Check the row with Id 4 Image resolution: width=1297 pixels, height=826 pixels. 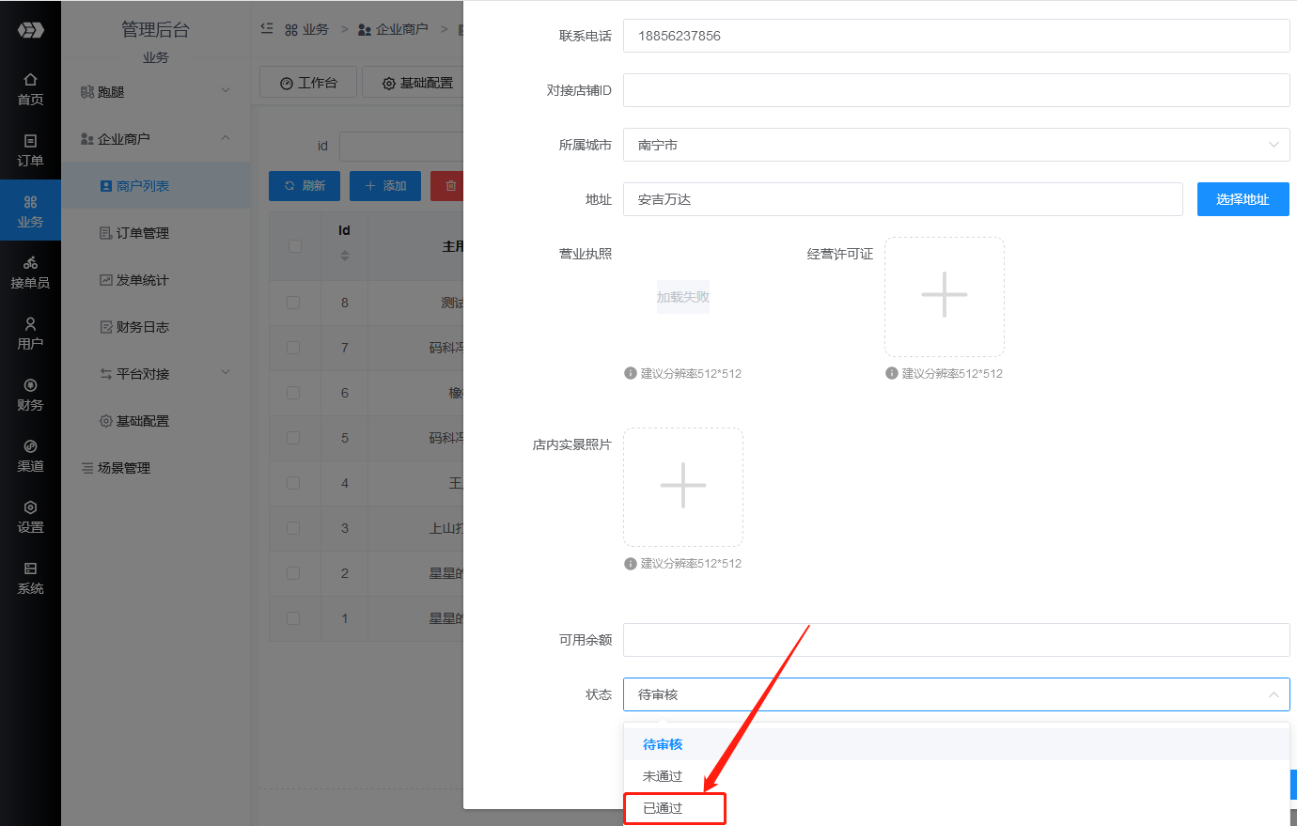(x=293, y=483)
